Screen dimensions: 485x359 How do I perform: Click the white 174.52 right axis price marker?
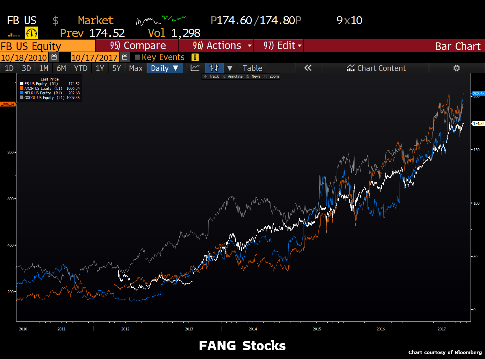coord(478,124)
